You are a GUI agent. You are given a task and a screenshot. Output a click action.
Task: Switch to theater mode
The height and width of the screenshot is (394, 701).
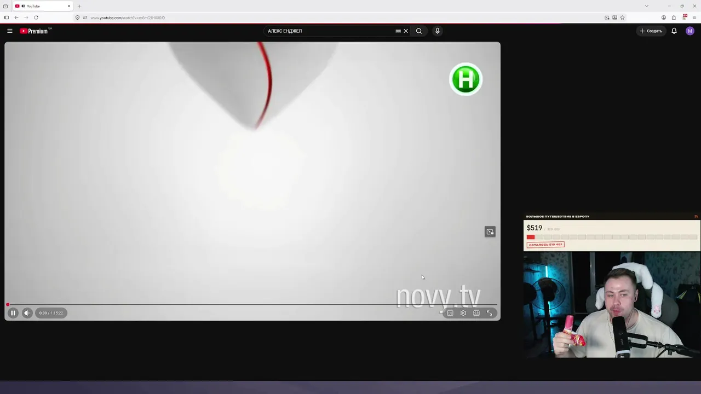[476, 313]
